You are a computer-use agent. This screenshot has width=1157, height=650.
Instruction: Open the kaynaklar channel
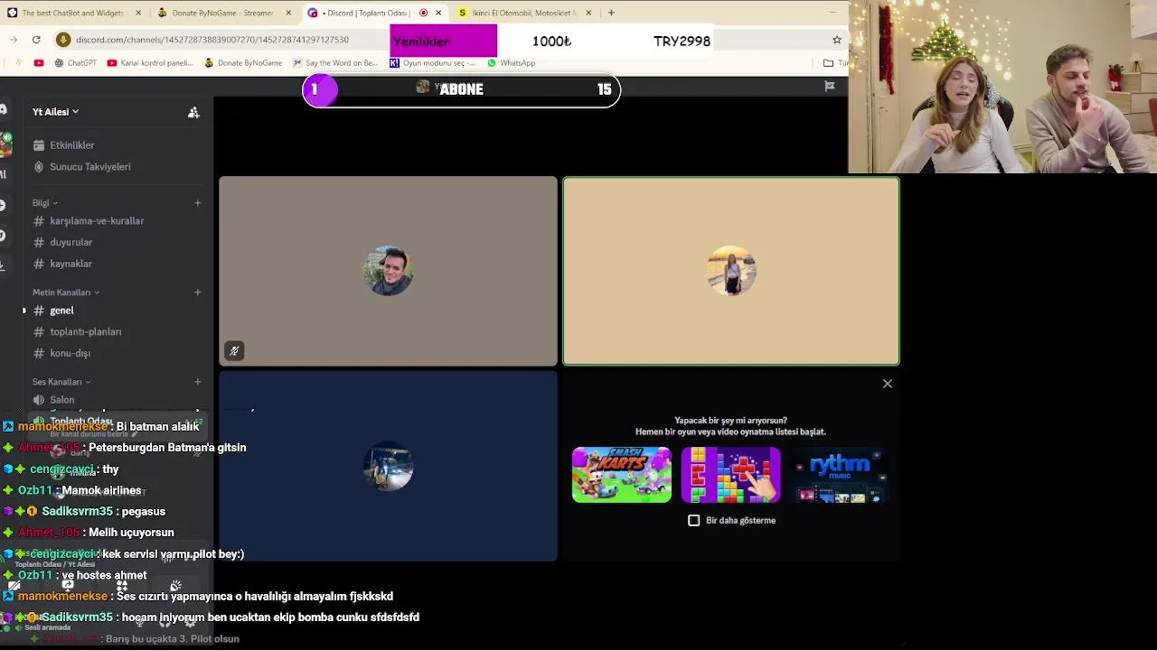[71, 264]
